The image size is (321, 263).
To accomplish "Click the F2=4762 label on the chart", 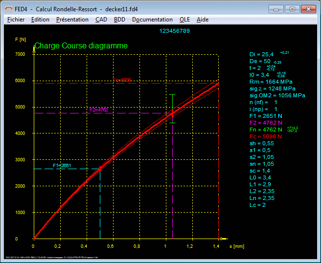I will 98,110.
